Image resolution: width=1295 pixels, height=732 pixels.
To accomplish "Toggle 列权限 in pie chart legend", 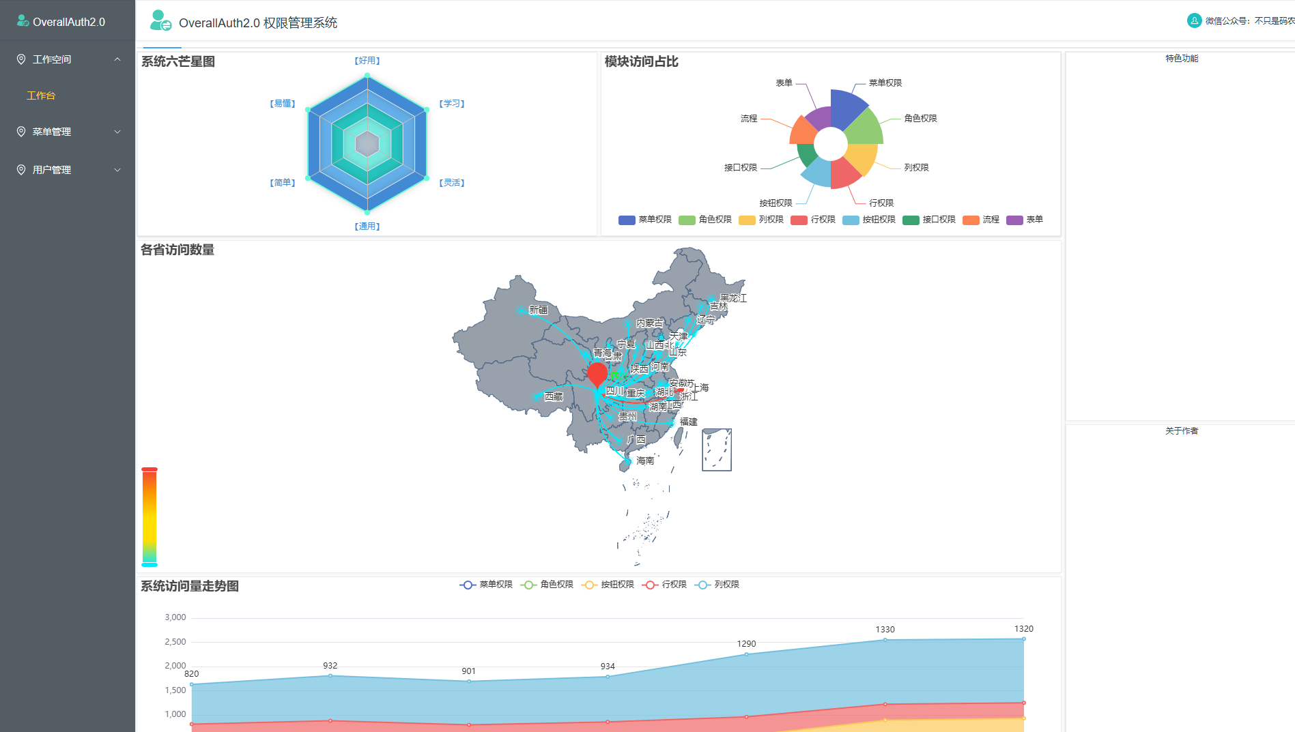I will click(760, 220).
